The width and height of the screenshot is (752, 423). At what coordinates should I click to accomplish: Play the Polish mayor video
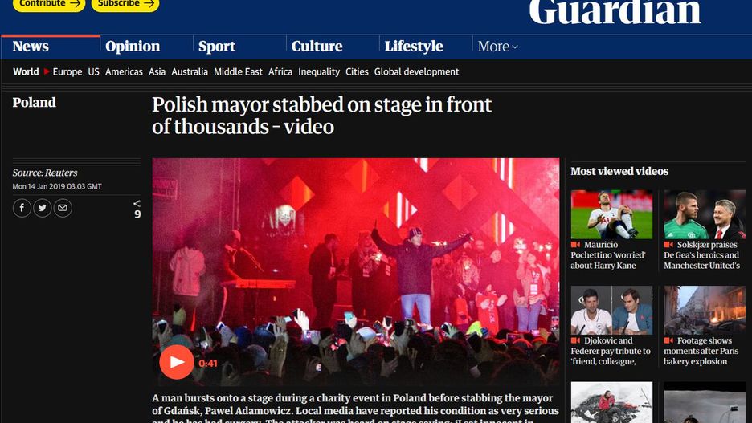coord(177,362)
